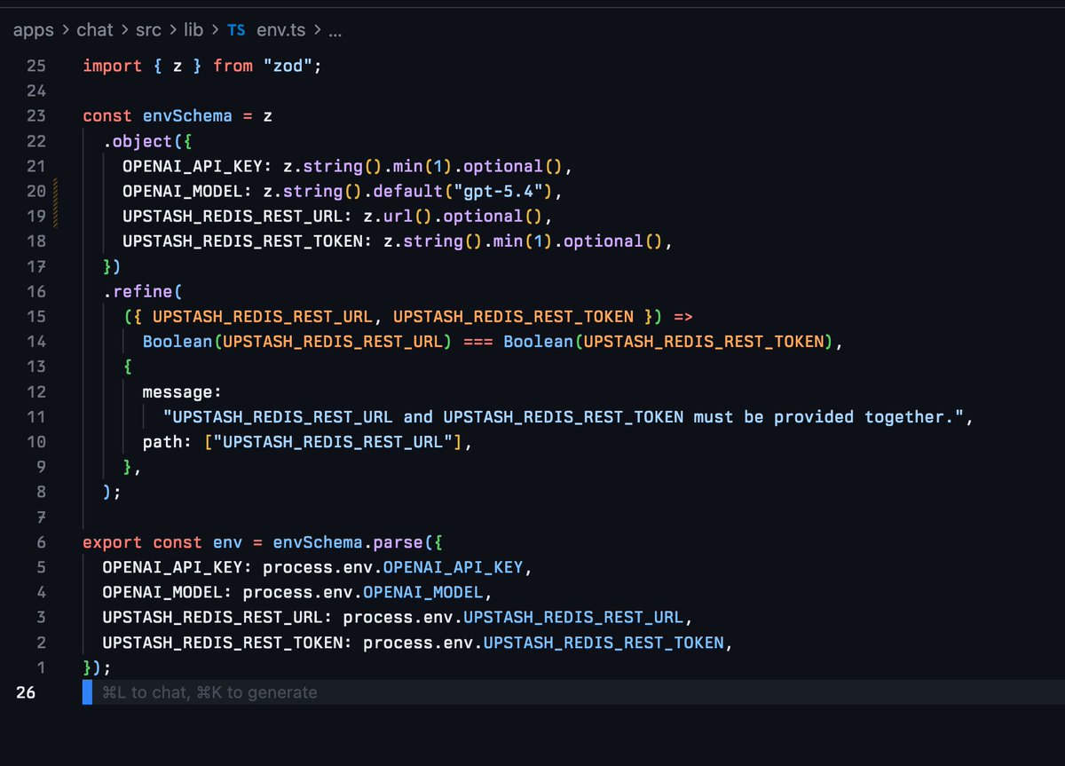Click process.env.OPENAI_MODEL value
Viewport: 1065px width, 766px height.
pyautogui.click(x=364, y=592)
